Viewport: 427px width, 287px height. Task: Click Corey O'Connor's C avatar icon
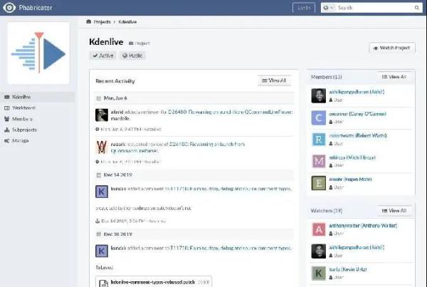pyautogui.click(x=319, y=118)
